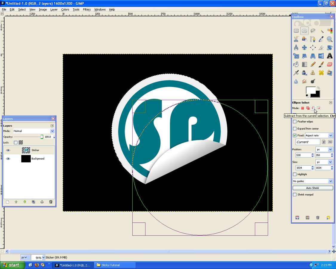Open the layer Mode Normal dropdown
The width and height of the screenshot is (336, 269).
[x=34, y=131]
